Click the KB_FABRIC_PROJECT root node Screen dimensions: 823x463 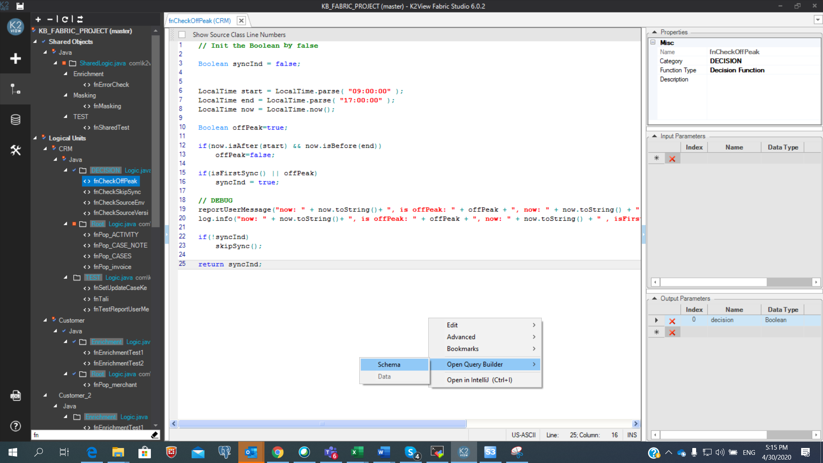85,31
